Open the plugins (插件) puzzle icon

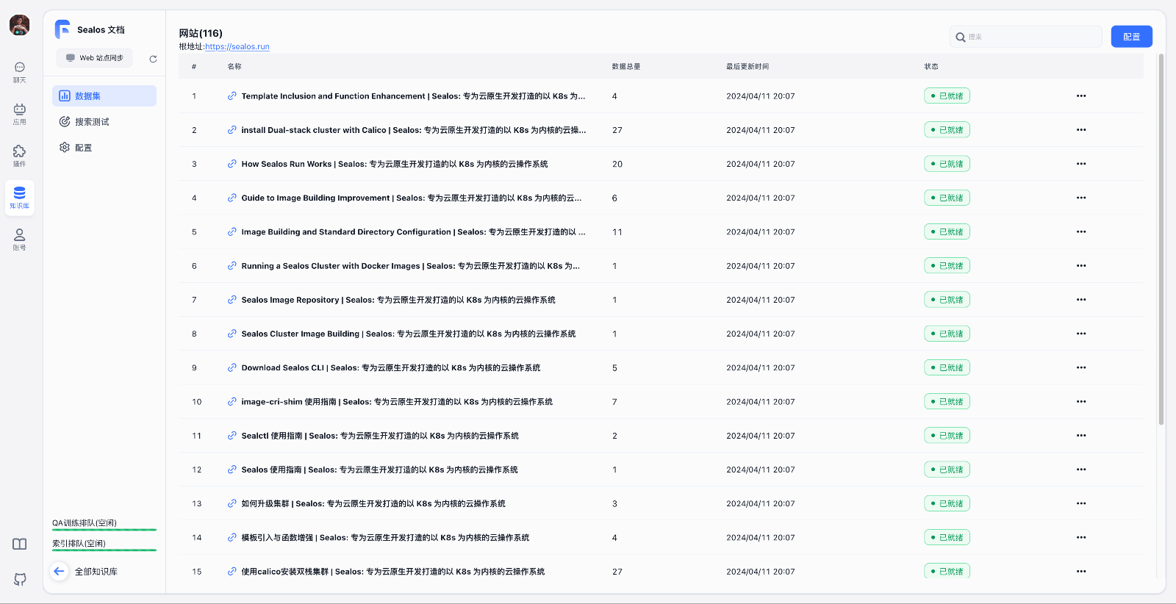pos(19,155)
